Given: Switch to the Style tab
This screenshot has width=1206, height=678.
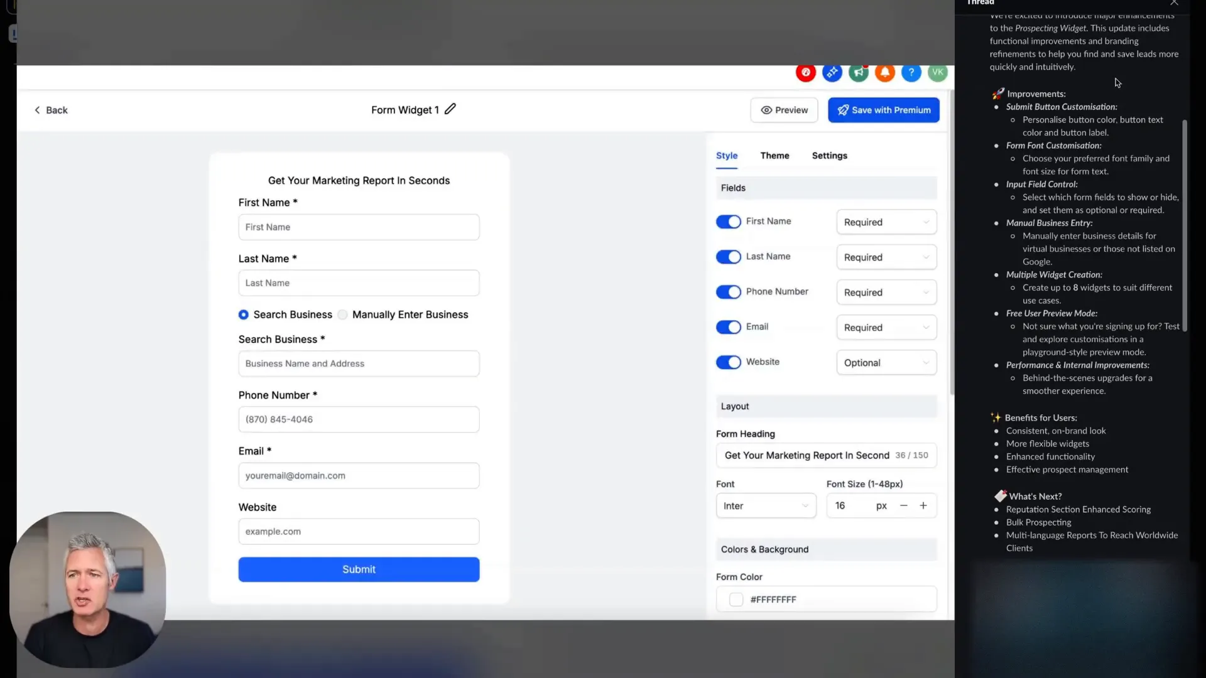Looking at the screenshot, I should tap(727, 156).
